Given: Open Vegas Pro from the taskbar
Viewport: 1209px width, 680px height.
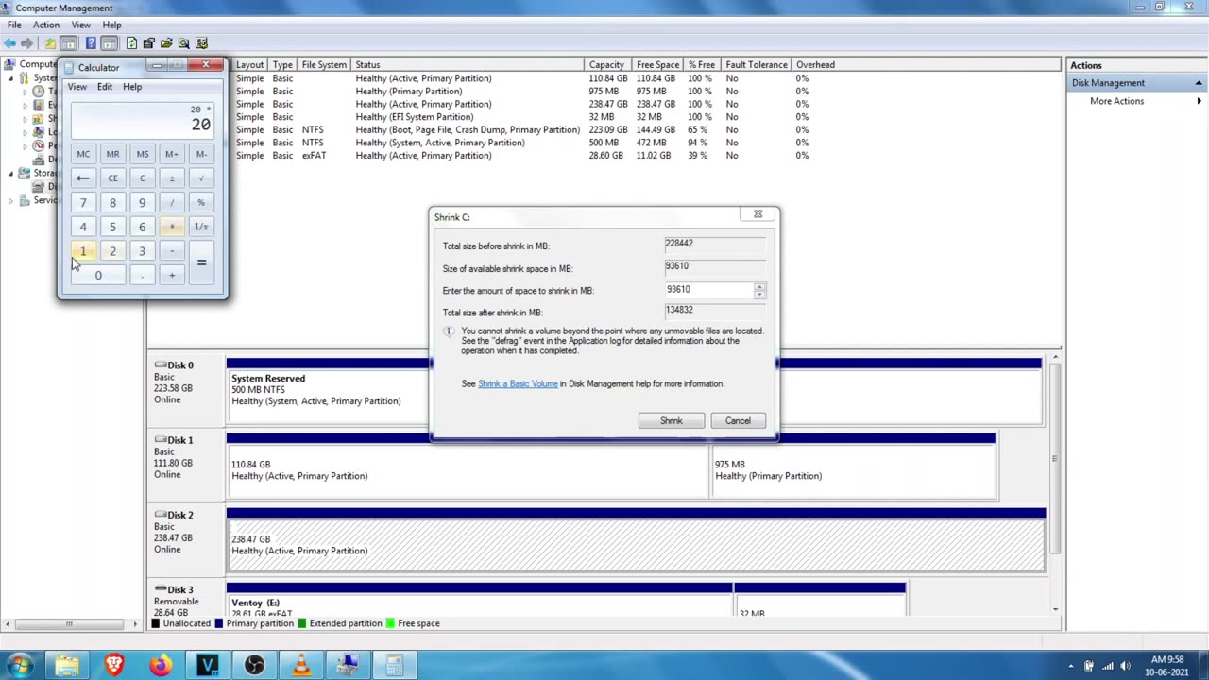Looking at the screenshot, I should 208,665.
